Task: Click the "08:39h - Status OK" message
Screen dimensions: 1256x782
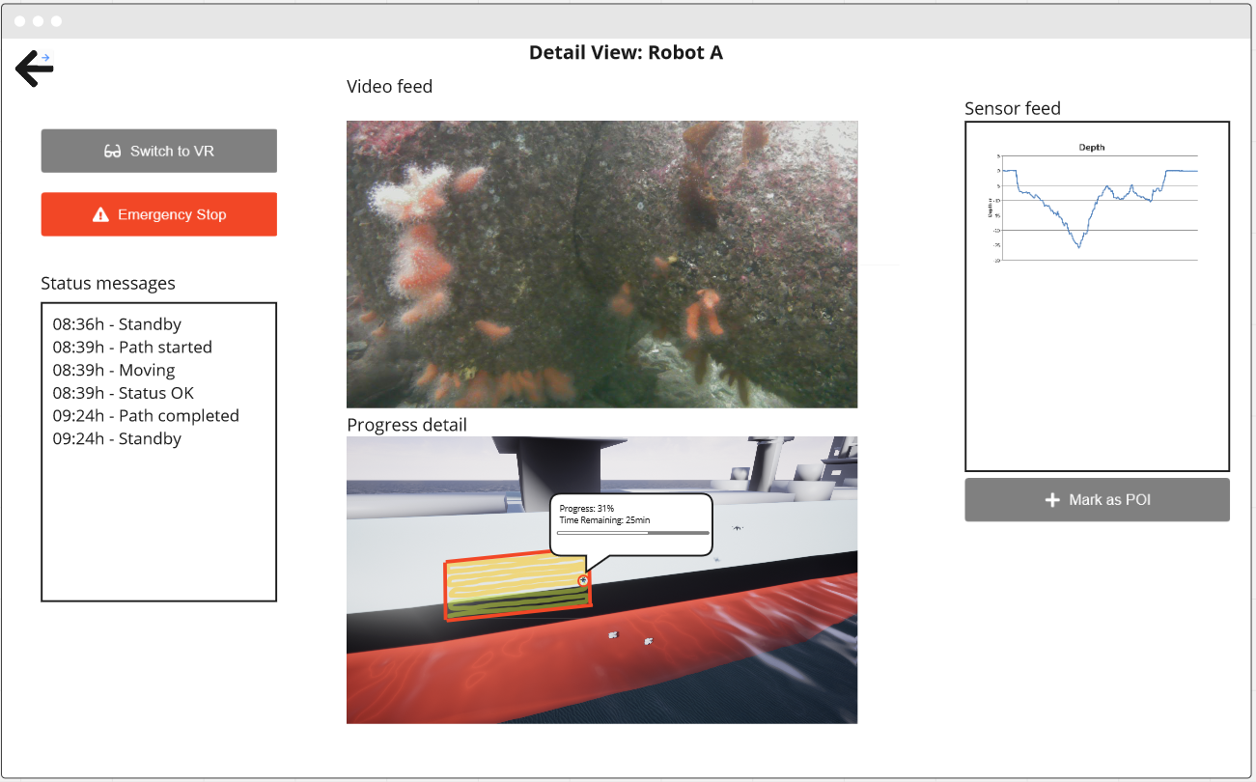Action: pos(124,393)
